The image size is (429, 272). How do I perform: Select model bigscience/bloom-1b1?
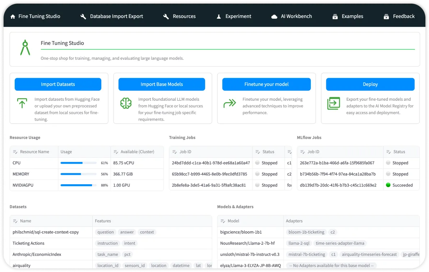241,232
